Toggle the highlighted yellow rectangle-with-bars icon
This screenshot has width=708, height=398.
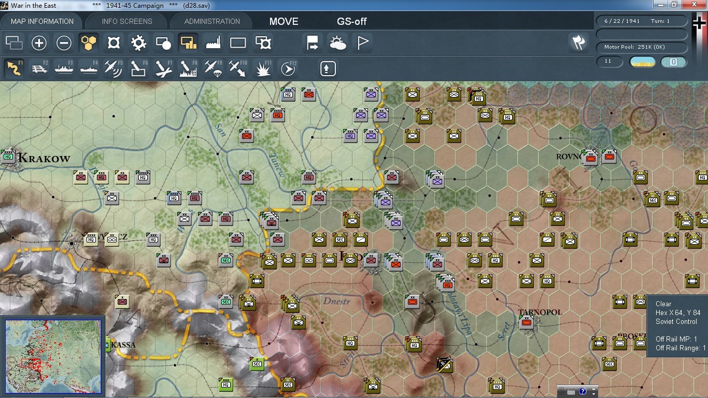click(188, 43)
